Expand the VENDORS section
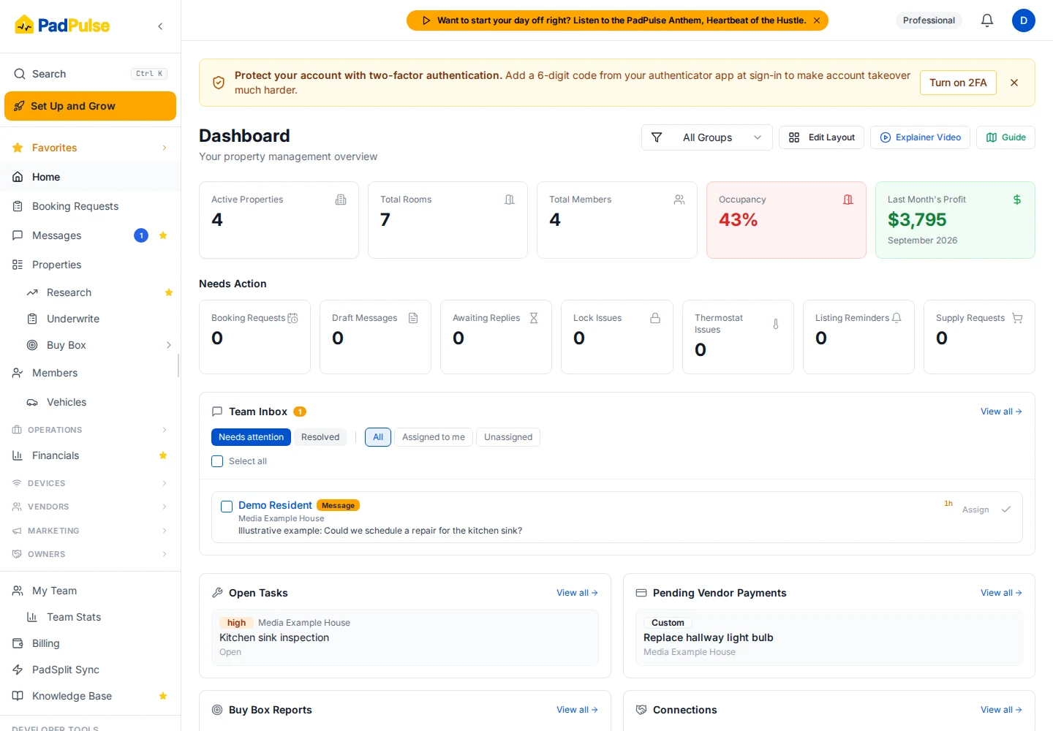 (x=164, y=507)
